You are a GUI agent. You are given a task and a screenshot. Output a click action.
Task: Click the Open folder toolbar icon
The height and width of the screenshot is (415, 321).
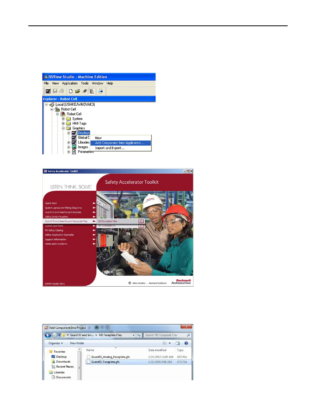(78, 91)
